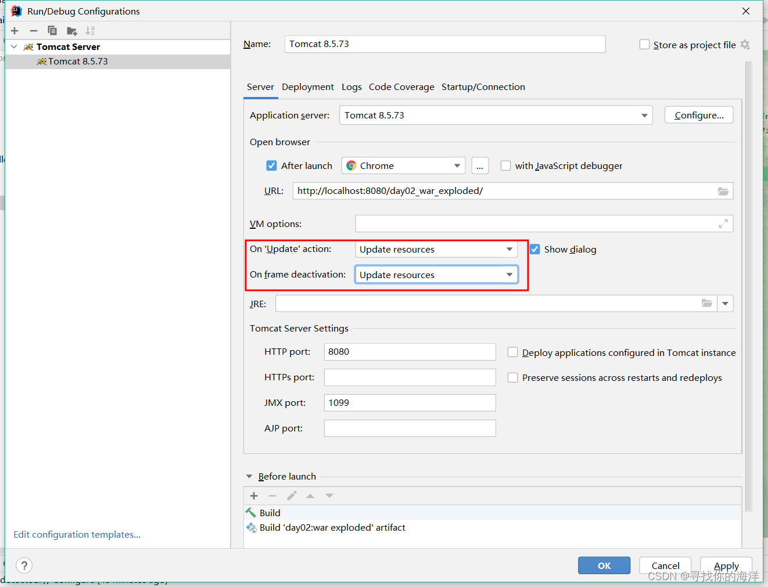Open the help question mark button
Image resolution: width=768 pixels, height=587 pixels.
pyautogui.click(x=24, y=566)
